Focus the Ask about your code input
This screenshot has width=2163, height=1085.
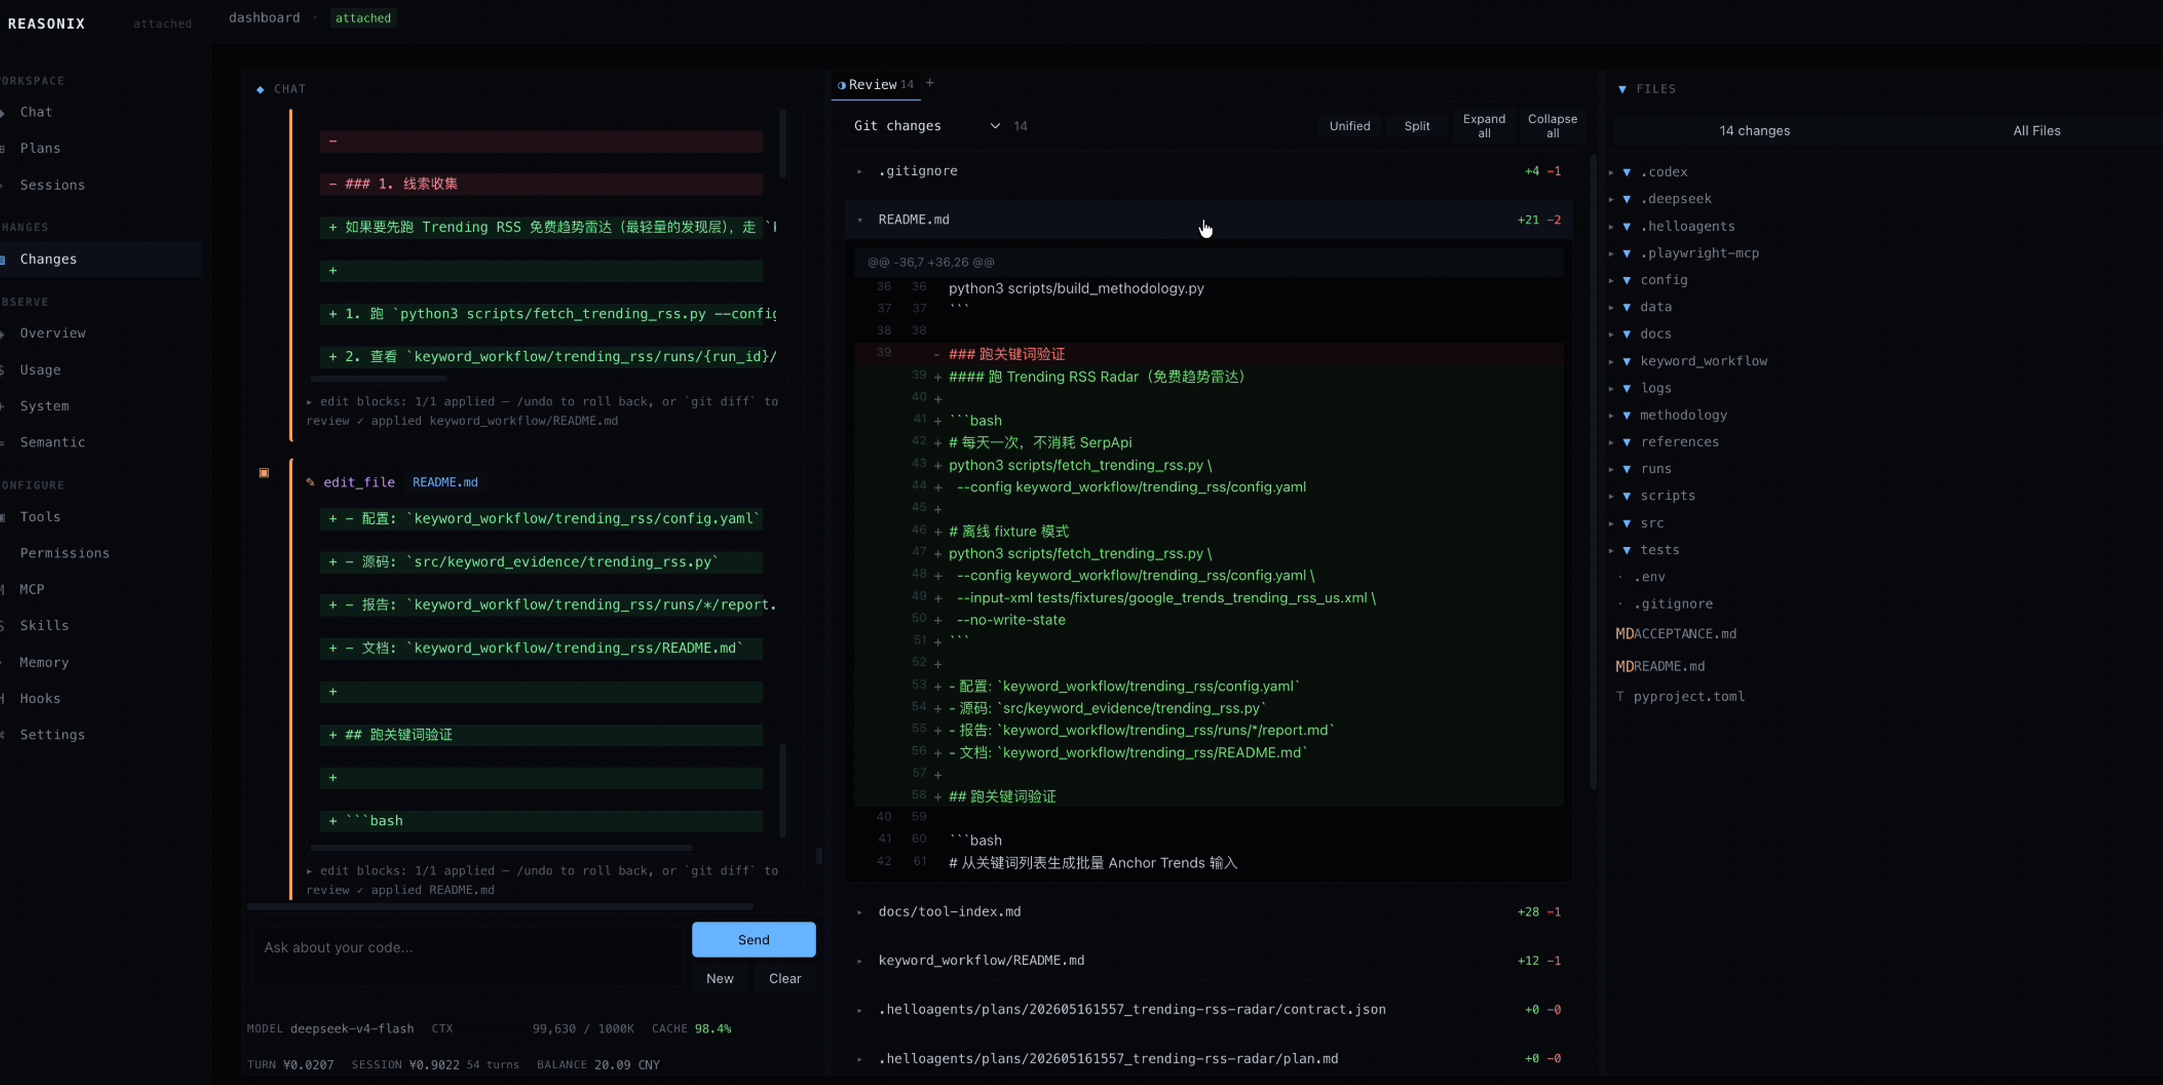pos(468,956)
